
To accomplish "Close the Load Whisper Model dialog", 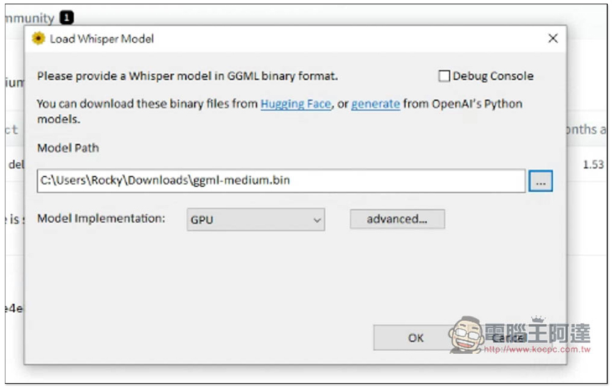I will click(553, 39).
